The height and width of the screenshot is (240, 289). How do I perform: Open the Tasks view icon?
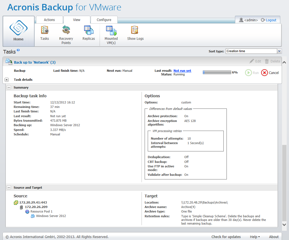[x=45, y=30]
